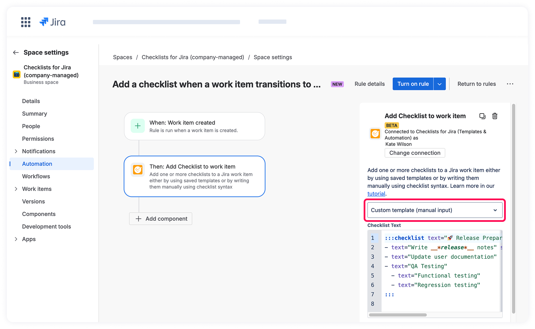Click the Change connection button
Viewport: 535px width, 329px height.
(x=414, y=153)
